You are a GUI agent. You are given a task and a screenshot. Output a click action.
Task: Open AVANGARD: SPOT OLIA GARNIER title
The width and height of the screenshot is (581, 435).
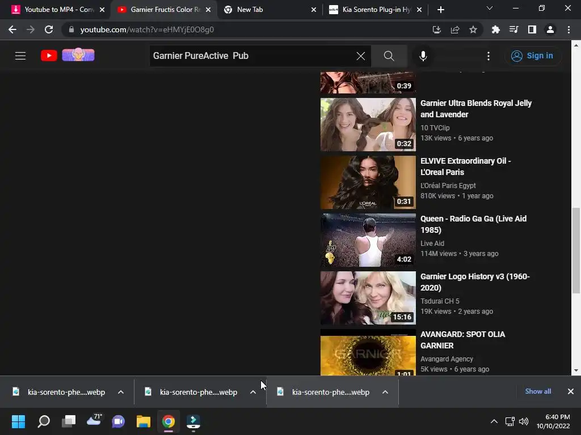(462, 340)
